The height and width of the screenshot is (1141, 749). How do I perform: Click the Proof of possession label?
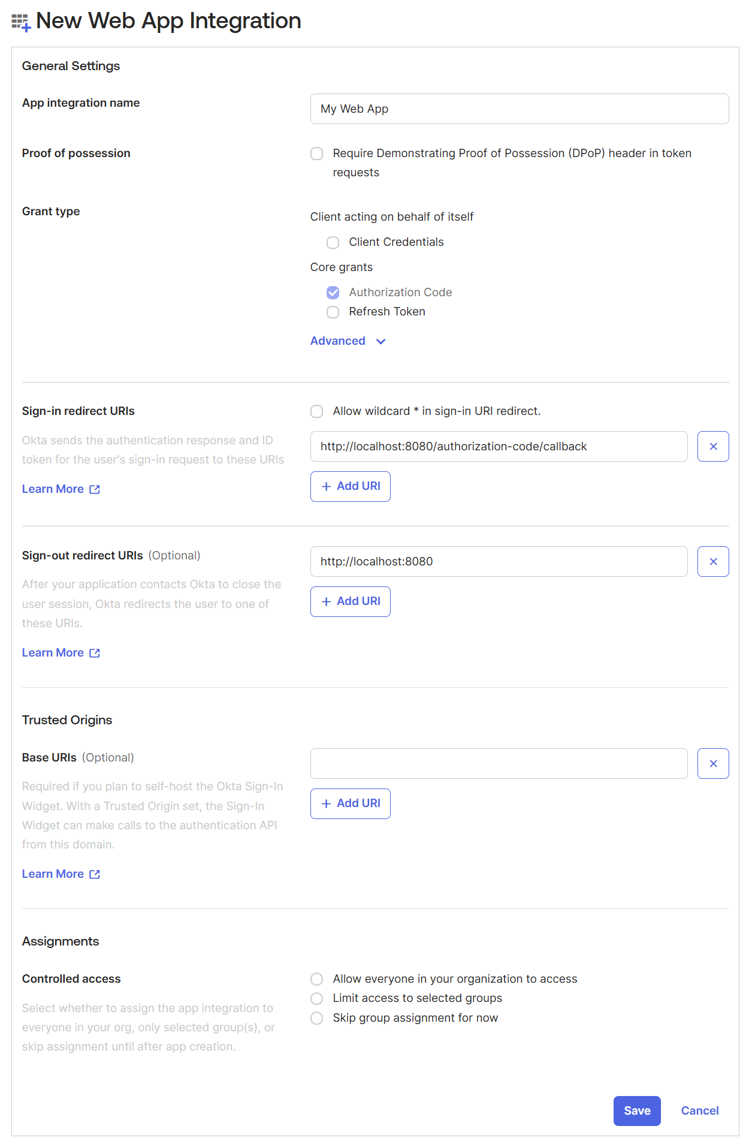click(76, 153)
